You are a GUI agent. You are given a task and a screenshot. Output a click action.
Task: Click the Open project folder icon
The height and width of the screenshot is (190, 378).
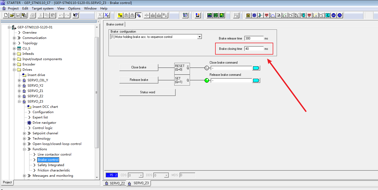point(12,15)
